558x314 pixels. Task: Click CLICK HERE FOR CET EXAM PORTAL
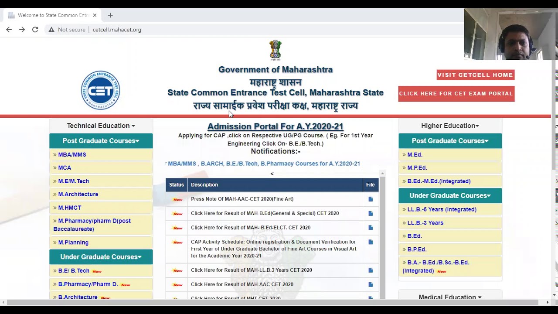tap(456, 94)
